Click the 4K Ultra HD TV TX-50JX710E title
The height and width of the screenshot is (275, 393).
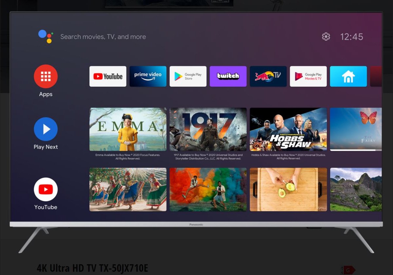click(x=92, y=268)
